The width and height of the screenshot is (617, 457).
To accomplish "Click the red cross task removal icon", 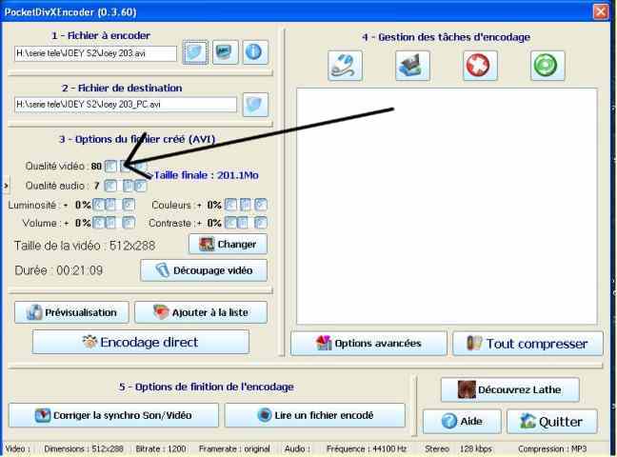I will click(480, 66).
